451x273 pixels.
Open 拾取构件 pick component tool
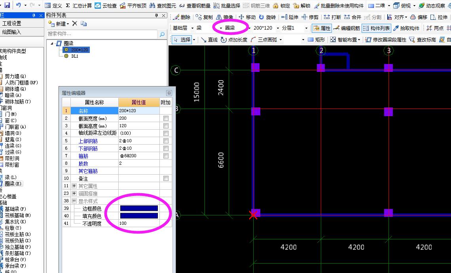pyautogui.click(x=406, y=28)
